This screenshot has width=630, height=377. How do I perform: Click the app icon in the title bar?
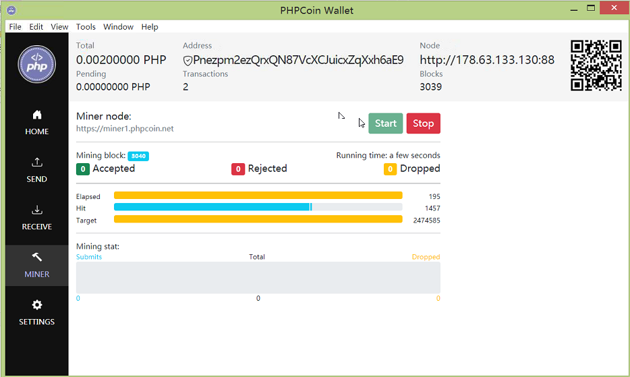click(11, 10)
